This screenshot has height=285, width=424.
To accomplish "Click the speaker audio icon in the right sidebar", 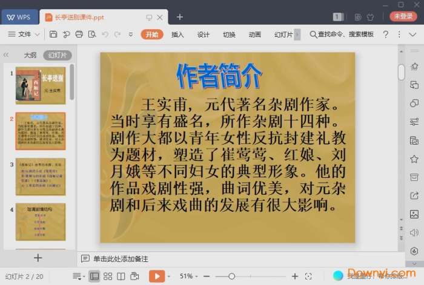I will point(414,232).
